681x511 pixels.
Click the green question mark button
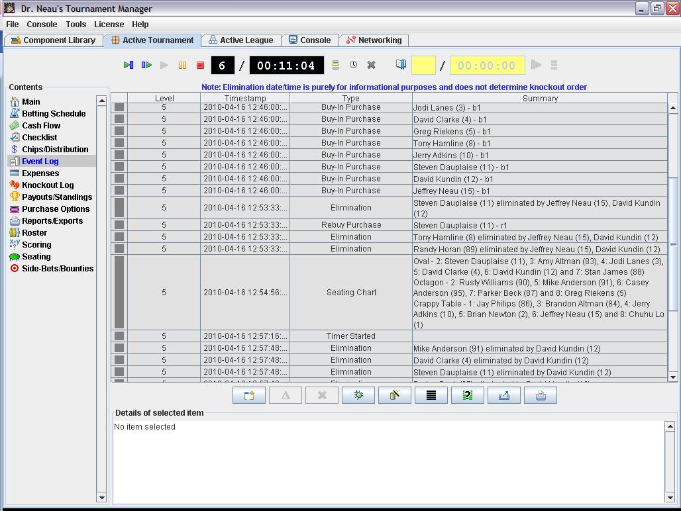(x=468, y=395)
